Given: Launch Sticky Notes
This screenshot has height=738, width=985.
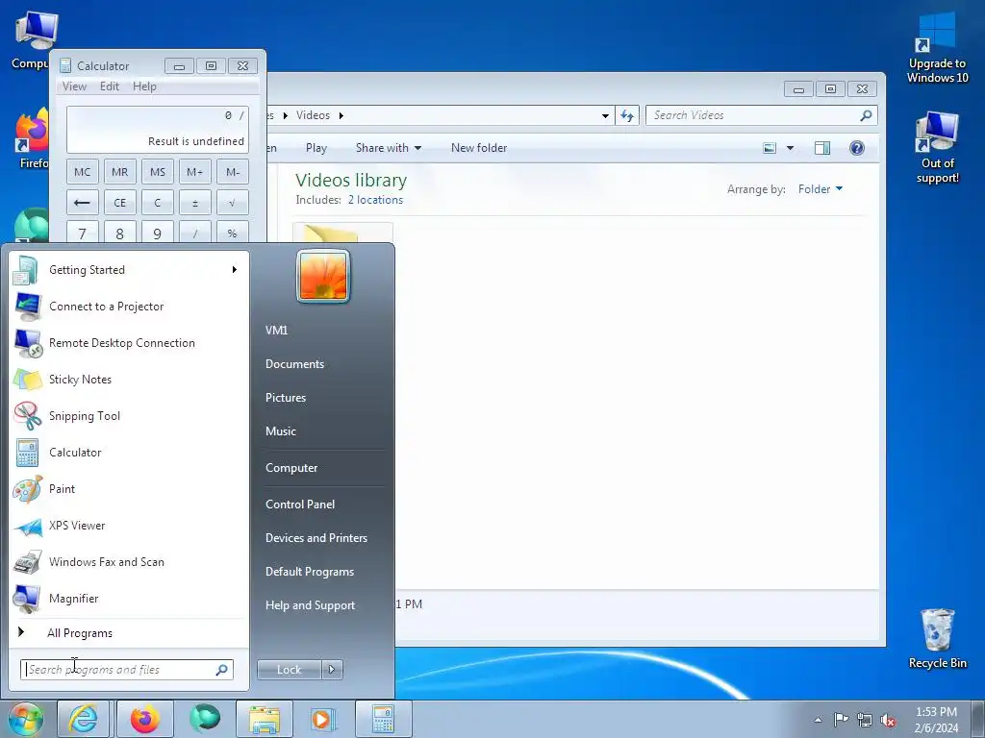Looking at the screenshot, I should click(x=128, y=379).
